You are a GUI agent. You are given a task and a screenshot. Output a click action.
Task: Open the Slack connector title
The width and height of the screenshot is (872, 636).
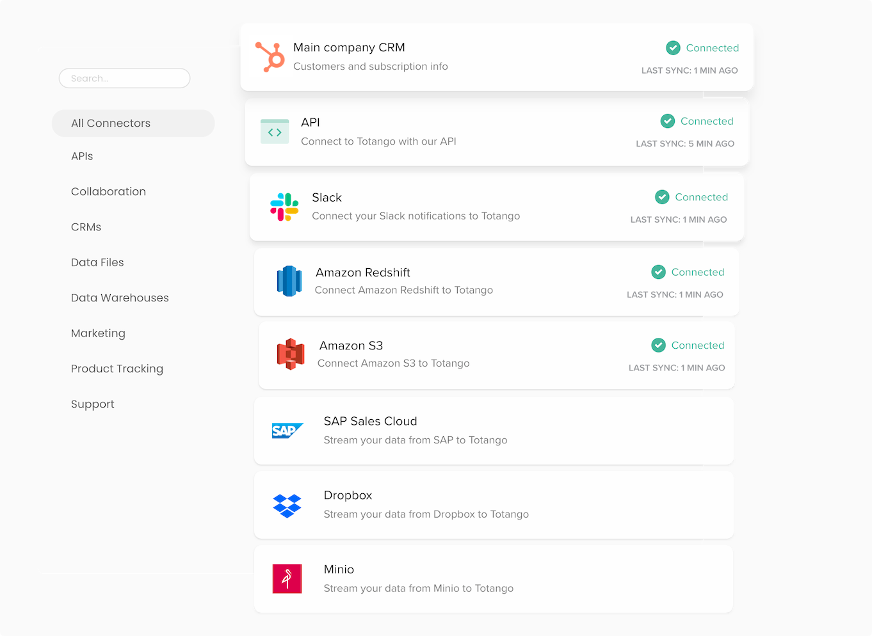click(327, 198)
